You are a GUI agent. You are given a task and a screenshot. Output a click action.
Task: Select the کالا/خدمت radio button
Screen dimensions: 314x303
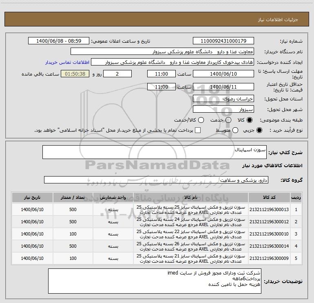point(201,120)
